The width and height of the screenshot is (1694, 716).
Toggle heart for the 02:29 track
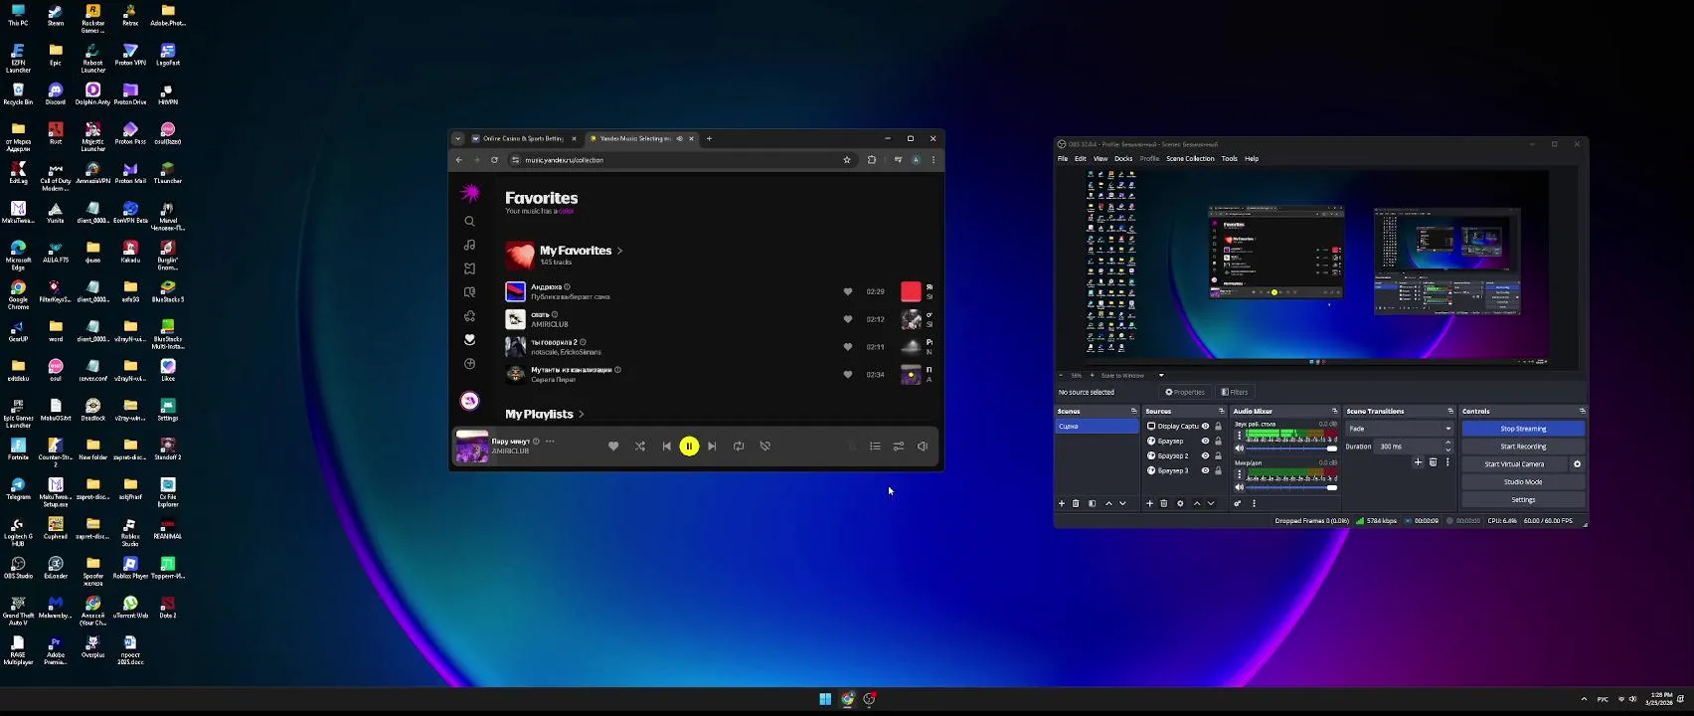pyautogui.click(x=848, y=291)
